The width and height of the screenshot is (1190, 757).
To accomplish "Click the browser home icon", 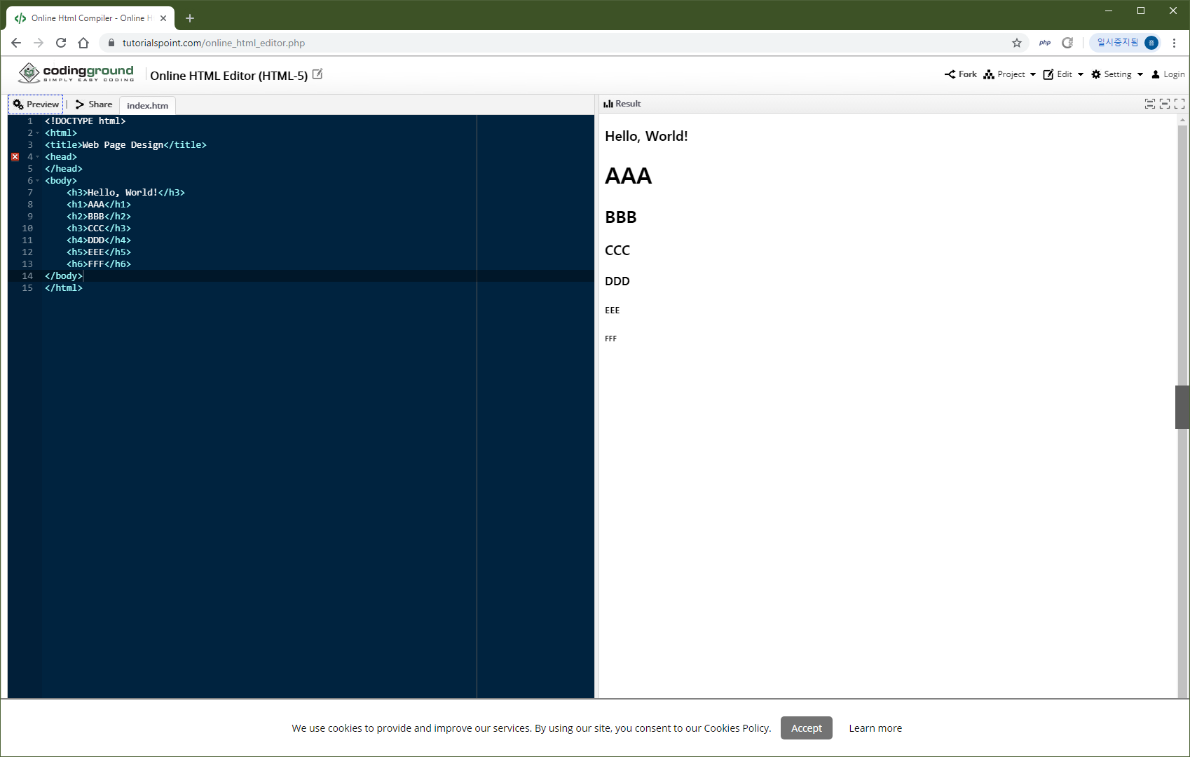I will coord(83,43).
